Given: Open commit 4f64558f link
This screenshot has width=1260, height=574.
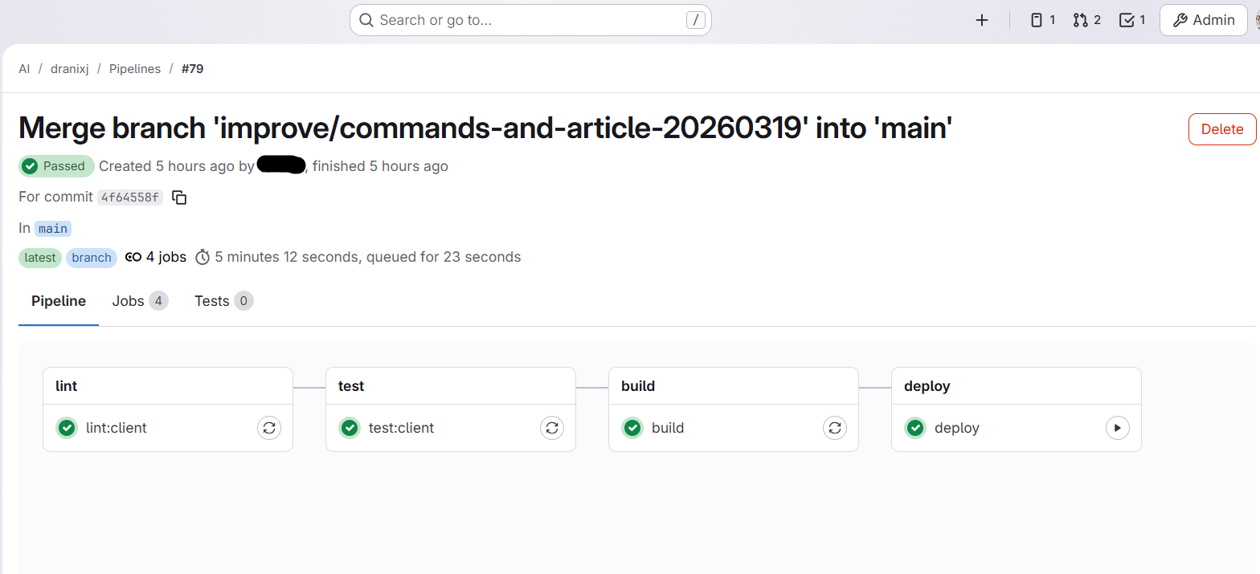Looking at the screenshot, I should 130,197.
